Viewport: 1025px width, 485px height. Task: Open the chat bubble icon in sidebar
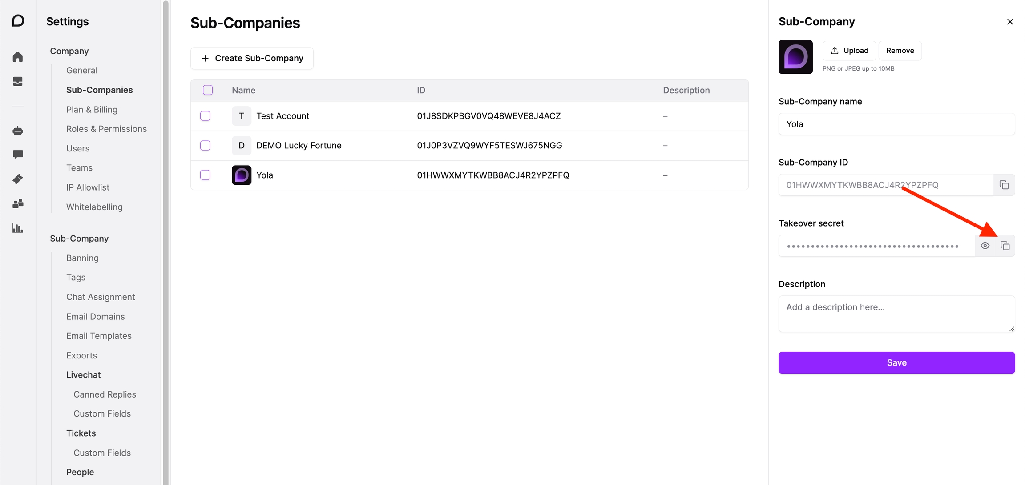click(x=18, y=154)
